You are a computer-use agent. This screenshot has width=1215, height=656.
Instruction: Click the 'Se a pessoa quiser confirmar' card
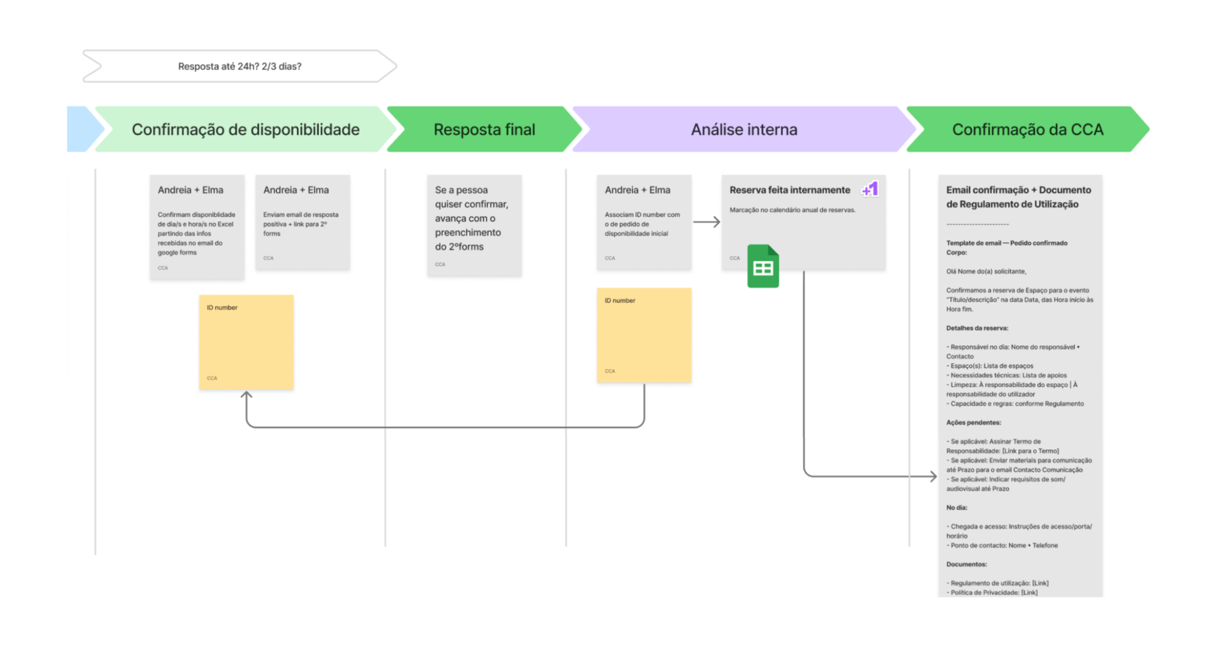pyautogui.click(x=474, y=225)
